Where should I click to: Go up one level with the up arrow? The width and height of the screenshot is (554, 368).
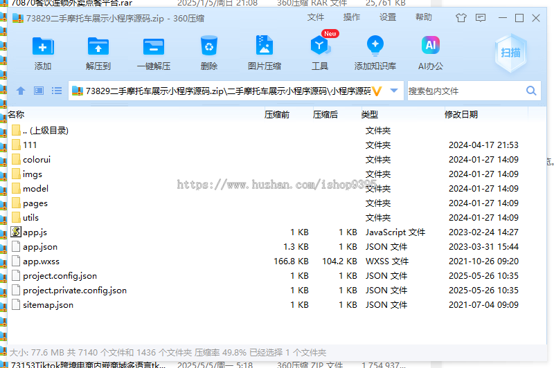point(21,91)
